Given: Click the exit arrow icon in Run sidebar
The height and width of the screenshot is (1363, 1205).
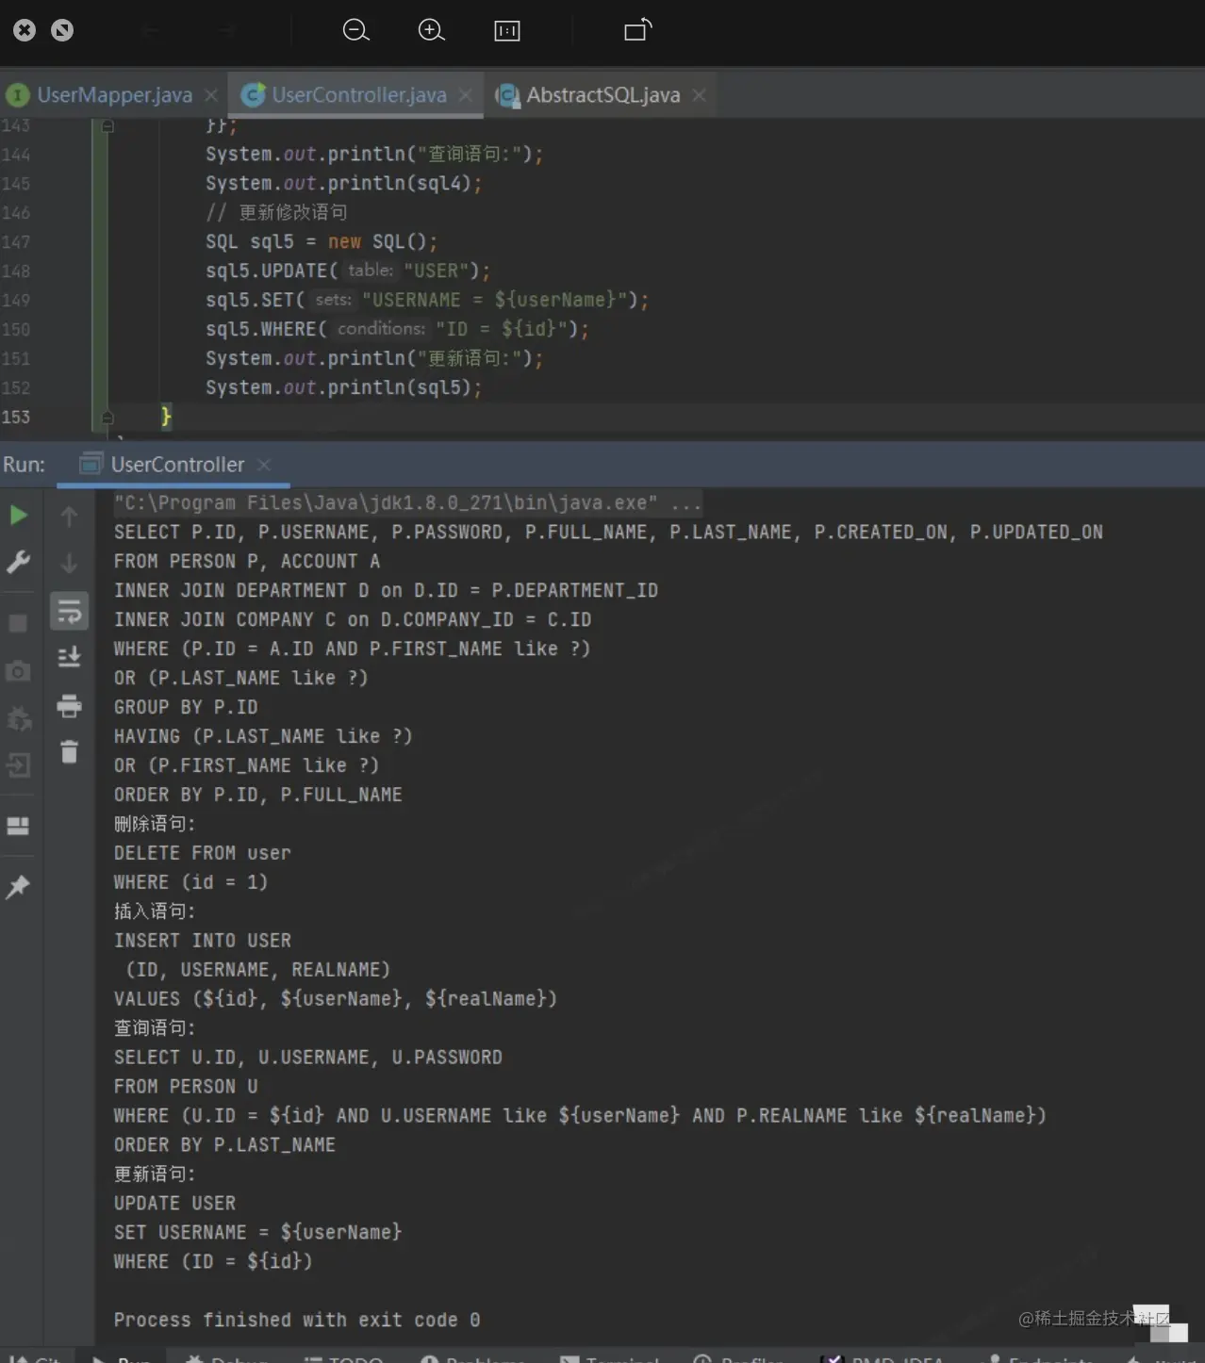Looking at the screenshot, I should coord(18,764).
